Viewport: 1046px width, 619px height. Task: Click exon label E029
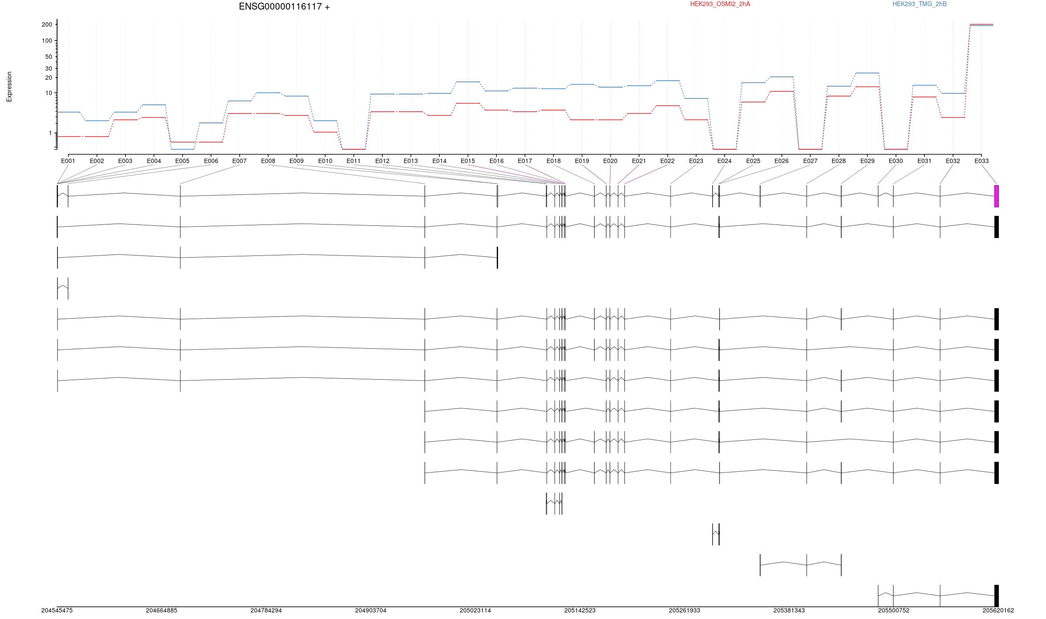click(867, 161)
